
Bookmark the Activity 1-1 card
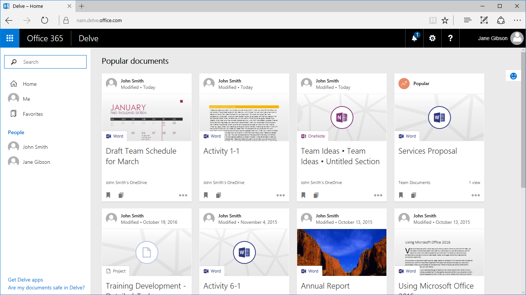[x=206, y=195]
